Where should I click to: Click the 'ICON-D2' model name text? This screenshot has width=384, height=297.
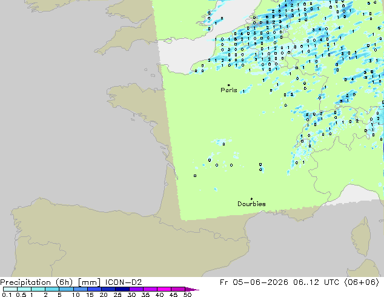[x=124, y=282]
